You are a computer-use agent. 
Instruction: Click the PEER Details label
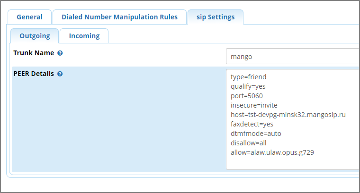[34, 74]
